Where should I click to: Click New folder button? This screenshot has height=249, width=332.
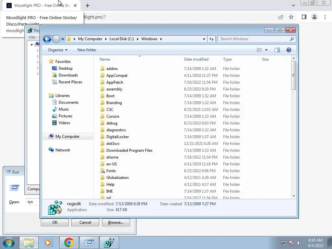tap(87, 50)
